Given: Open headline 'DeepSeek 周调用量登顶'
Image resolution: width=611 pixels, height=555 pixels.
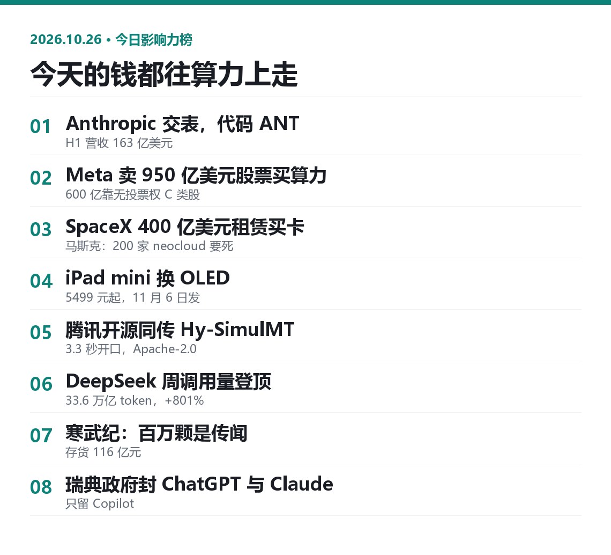Looking at the screenshot, I should coord(168,381).
